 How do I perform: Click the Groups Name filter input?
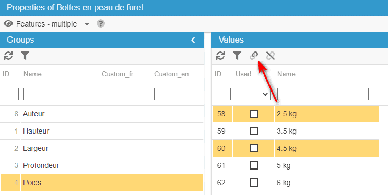point(57,94)
